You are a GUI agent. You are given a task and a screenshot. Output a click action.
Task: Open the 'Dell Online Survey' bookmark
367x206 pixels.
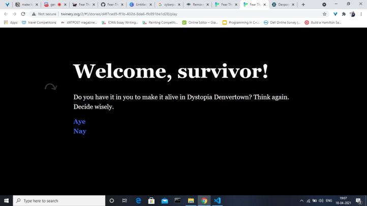coord(282,22)
